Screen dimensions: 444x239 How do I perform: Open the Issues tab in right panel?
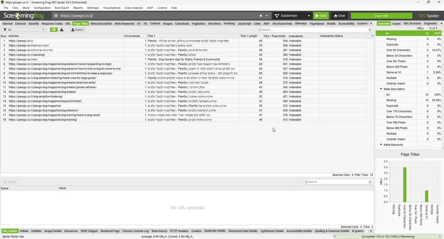pyautogui.click(x=396, y=23)
